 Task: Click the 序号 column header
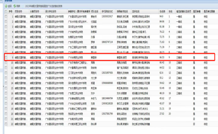point(11,11)
